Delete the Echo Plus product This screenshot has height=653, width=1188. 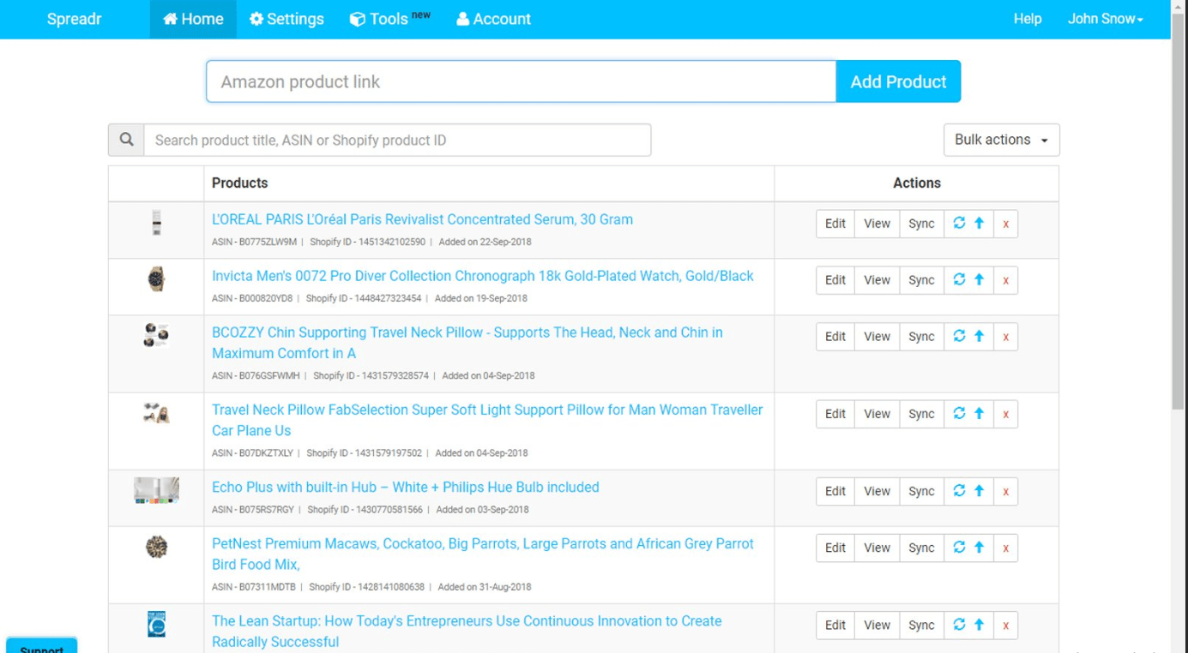click(x=1006, y=491)
